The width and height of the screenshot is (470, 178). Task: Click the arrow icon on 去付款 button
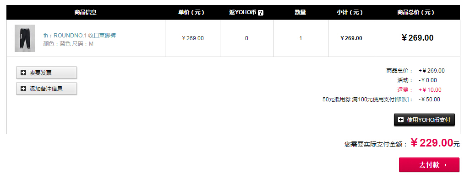446,165
